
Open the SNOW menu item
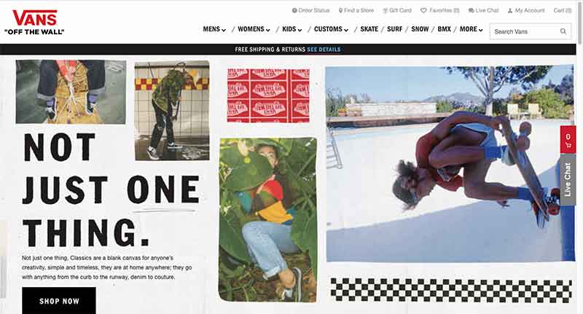pos(420,29)
